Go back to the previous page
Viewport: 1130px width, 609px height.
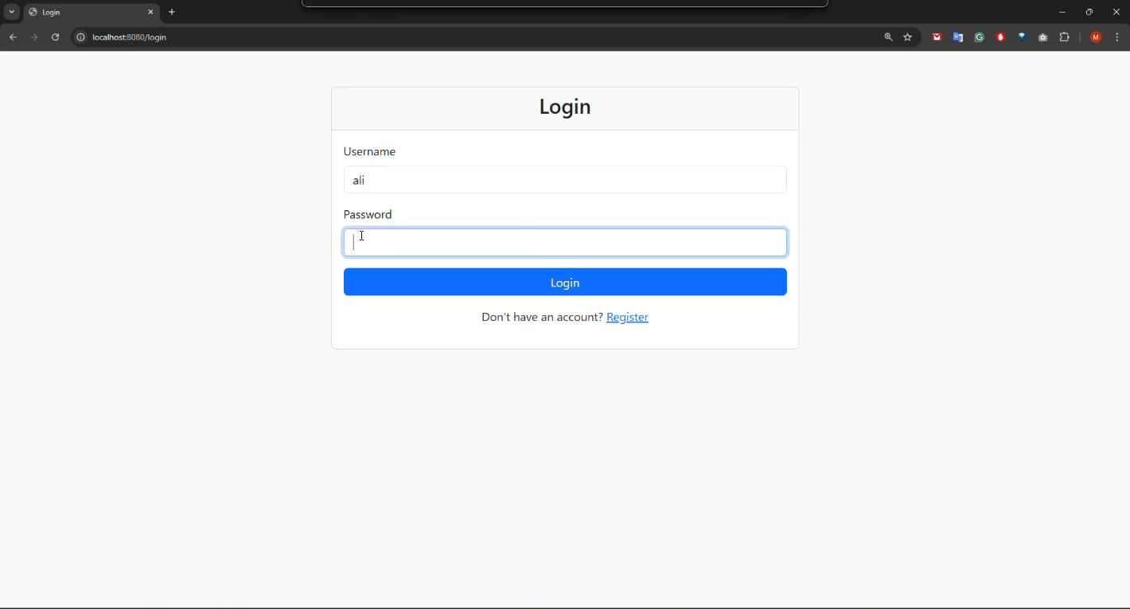pyautogui.click(x=13, y=37)
